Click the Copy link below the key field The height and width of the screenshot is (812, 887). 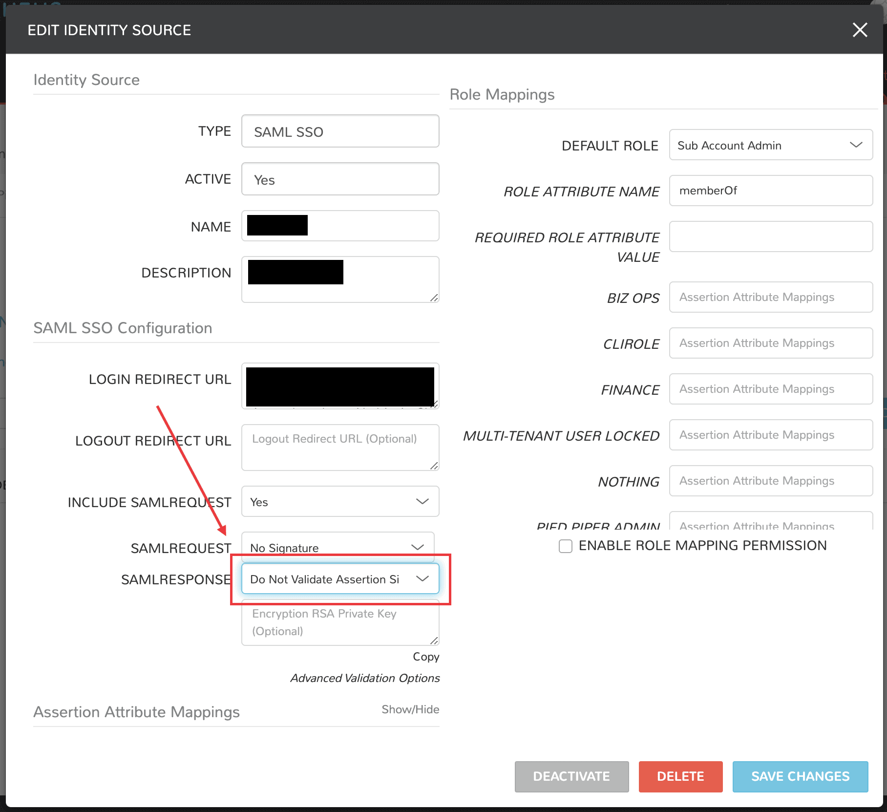tap(425, 657)
